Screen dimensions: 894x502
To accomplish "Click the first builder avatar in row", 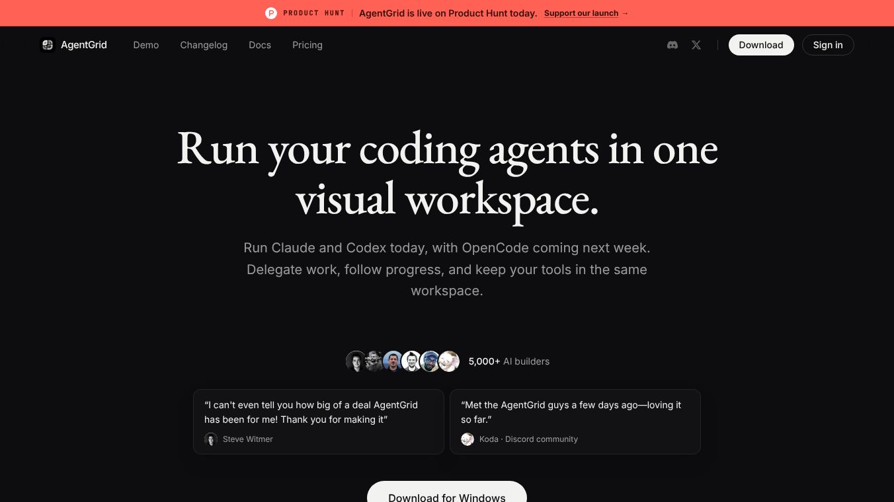I will click(356, 361).
